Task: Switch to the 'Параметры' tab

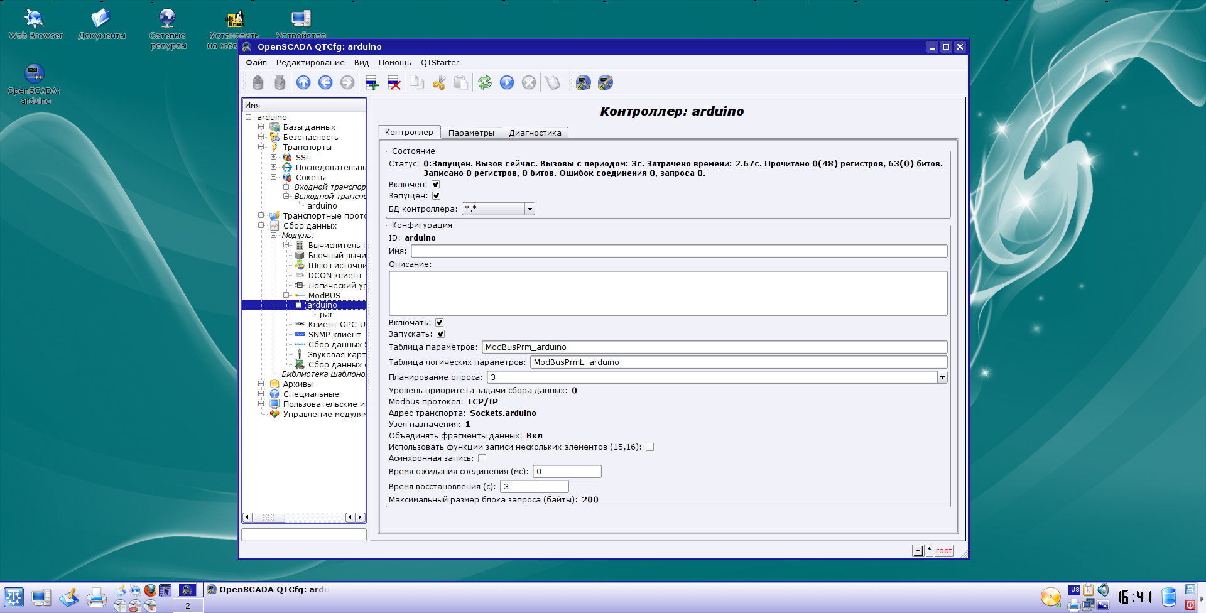Action: tap(471, 133)
